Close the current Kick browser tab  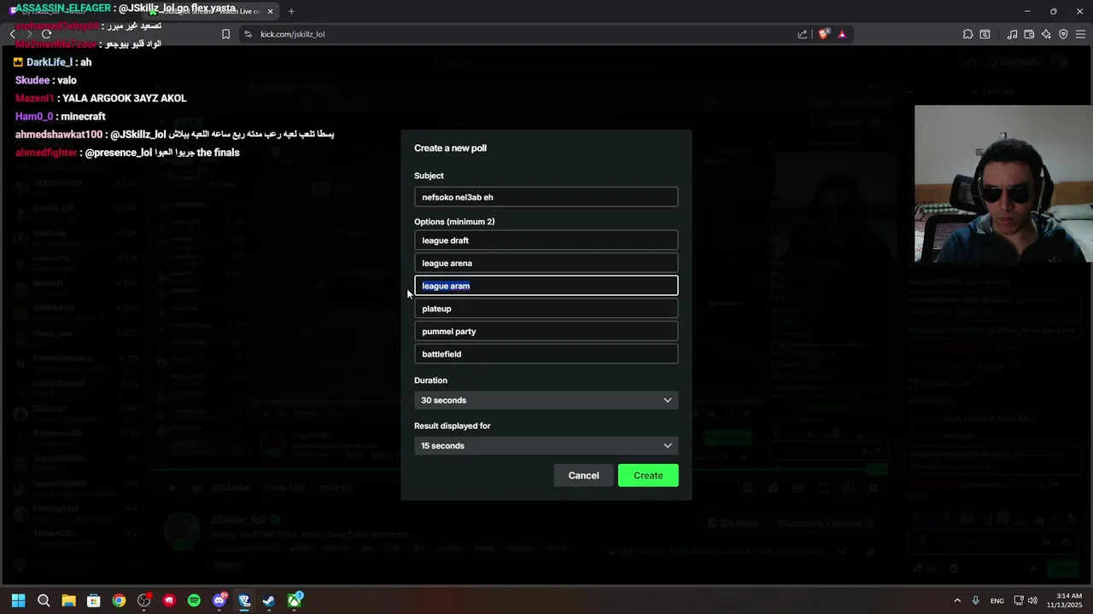pyautogui.click(x=271, y=11)
